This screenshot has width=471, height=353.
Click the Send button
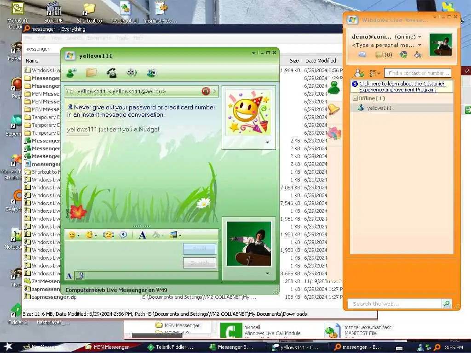(200, 249)
